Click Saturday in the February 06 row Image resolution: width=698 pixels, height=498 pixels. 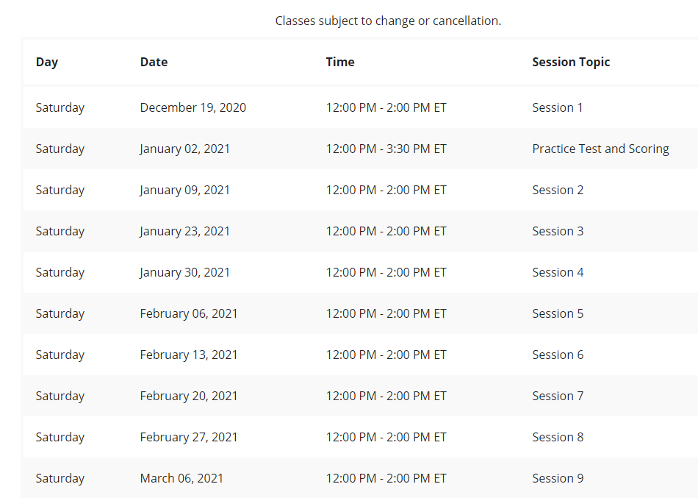[x=60, y=313]
